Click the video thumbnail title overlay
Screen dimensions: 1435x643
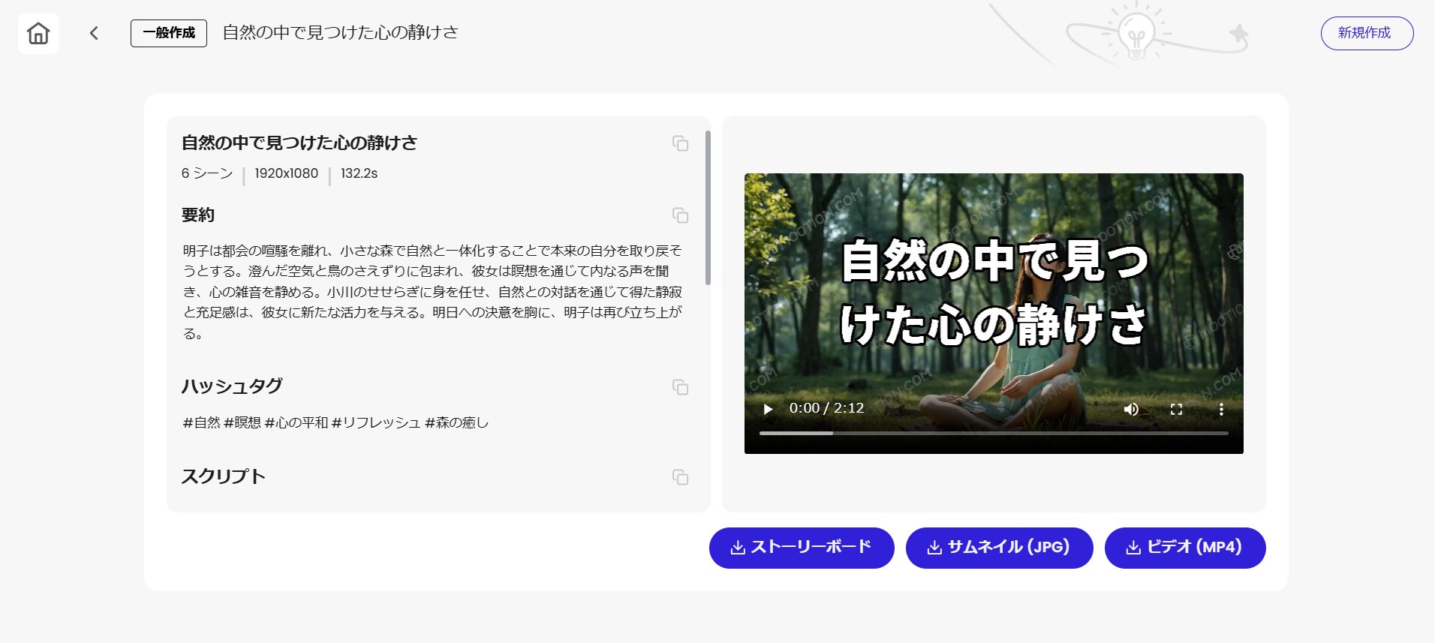pos(993,293)
